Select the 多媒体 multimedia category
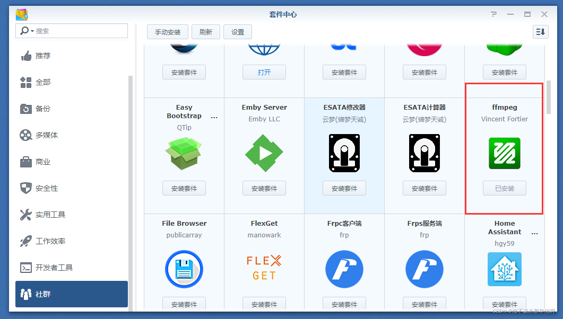The width and height of the screenshot is (563, 319). [72, 135]
